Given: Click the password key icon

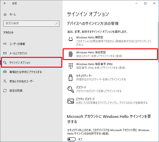Looking at the screenshot, I should (x=71, y=89).
